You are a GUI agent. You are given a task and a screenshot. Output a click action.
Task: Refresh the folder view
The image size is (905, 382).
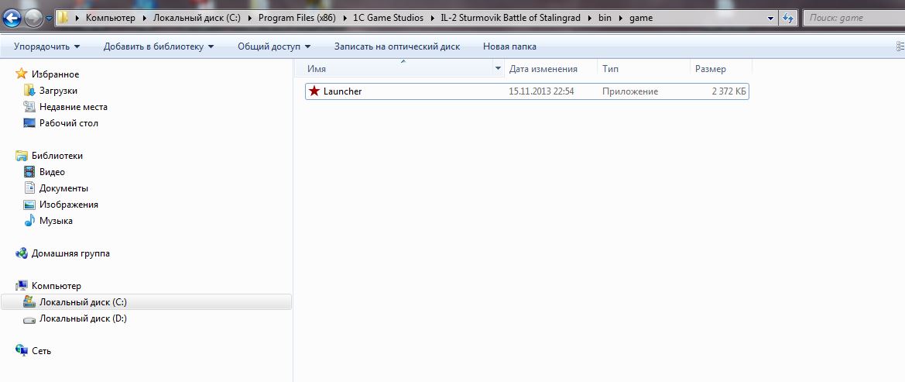pos(788,18)
